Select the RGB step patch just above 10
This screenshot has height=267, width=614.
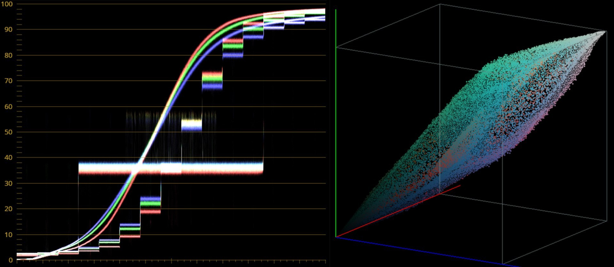(130, 230)
